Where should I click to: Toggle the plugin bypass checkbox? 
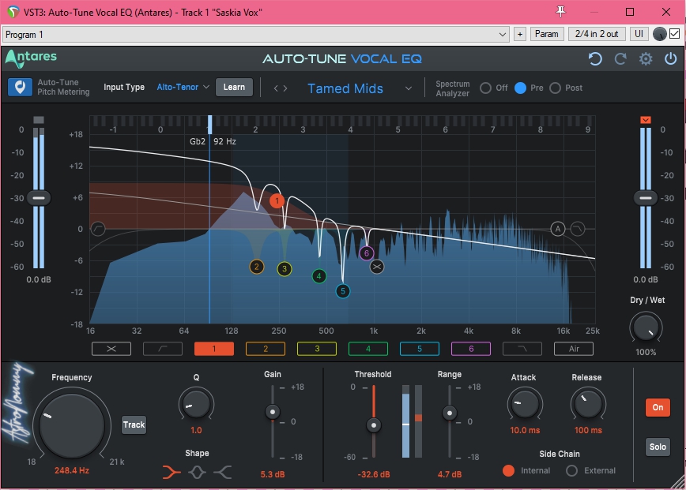pyautogui.click(x=675, y=34)
